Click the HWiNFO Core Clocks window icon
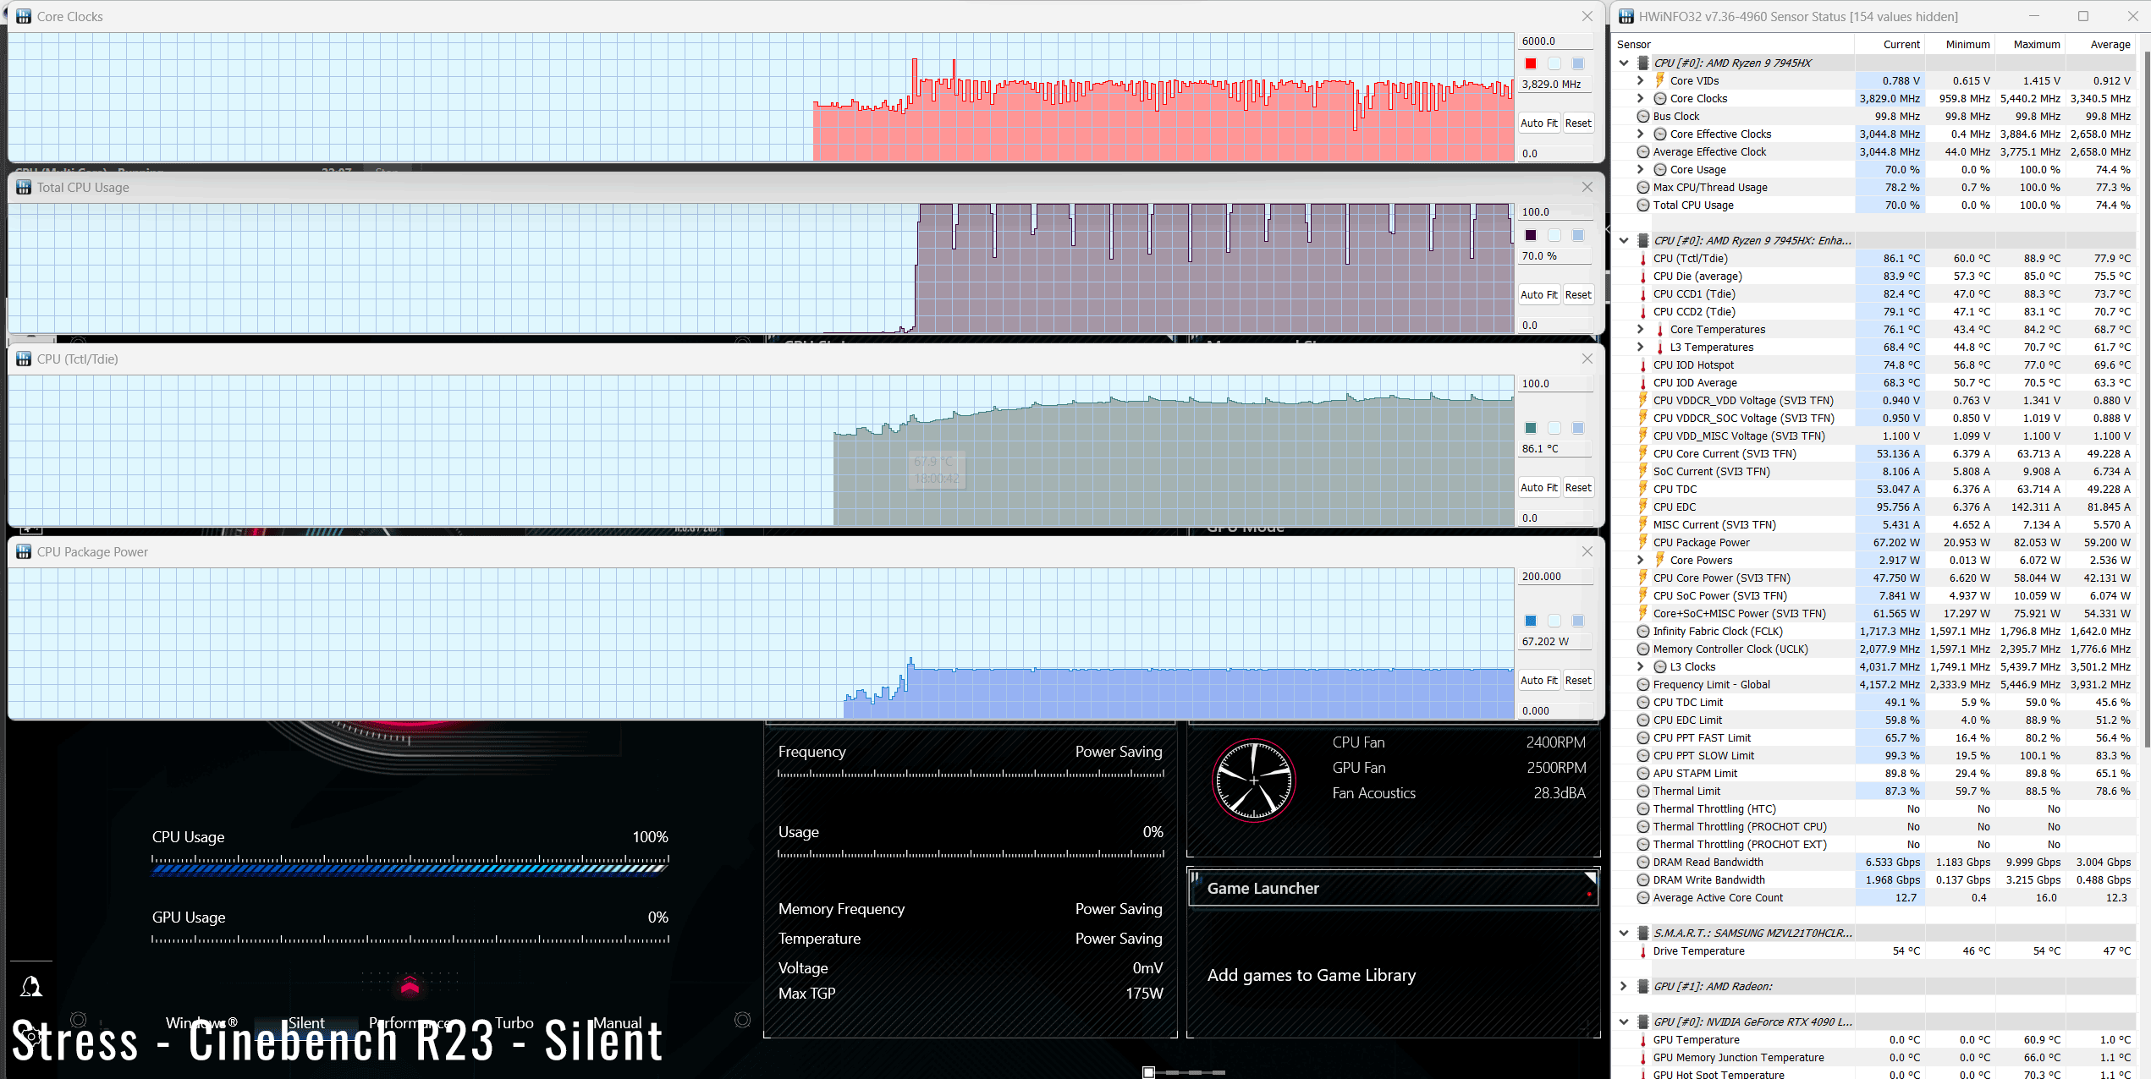Image resolution: width=2151 pixels, height=1079 pixels. (24, 16)
